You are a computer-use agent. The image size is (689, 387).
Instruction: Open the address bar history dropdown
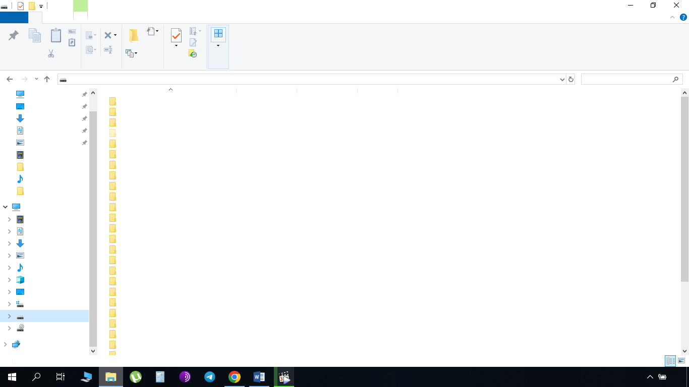click(563, 79)
